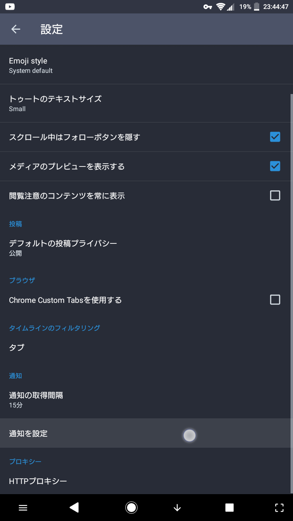Tap the battery indicator in status bar
This screenshot has width=293, height=521.
tap(257, 7)
